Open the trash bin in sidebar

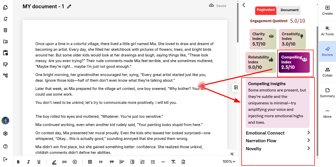coord(5,30)
